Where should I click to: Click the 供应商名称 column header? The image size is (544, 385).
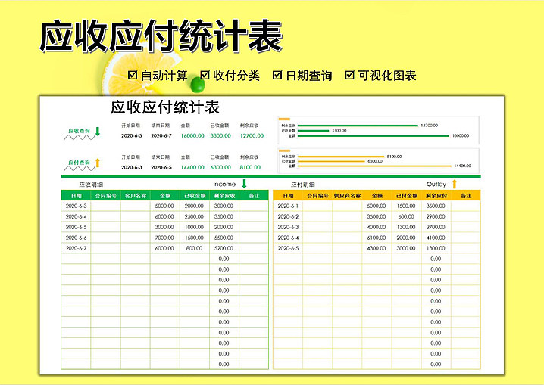347,196
